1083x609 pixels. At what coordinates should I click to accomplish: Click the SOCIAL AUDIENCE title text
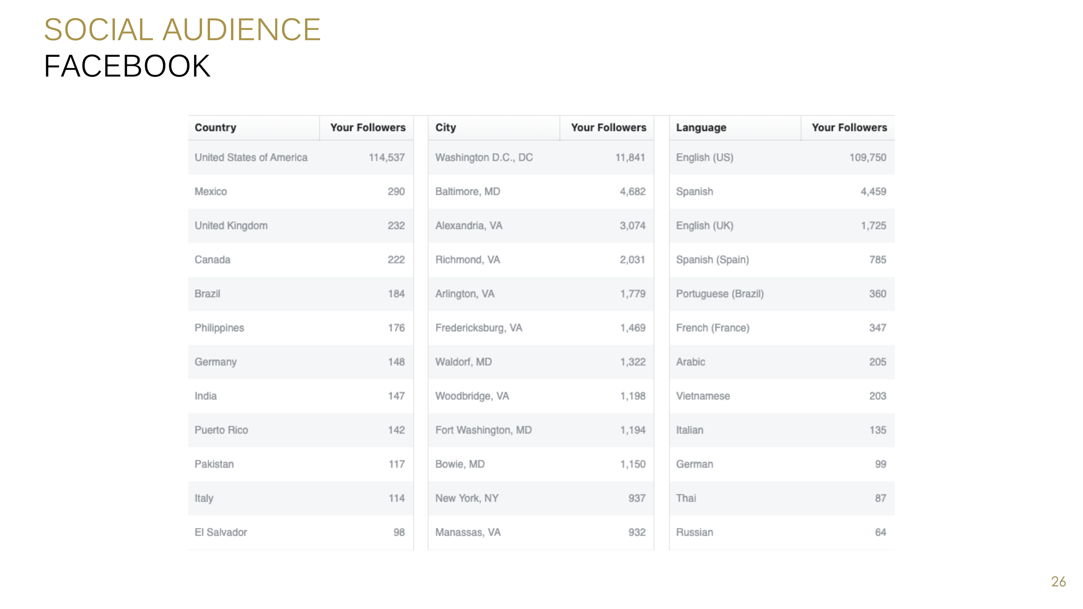click(x=182, y=29)
